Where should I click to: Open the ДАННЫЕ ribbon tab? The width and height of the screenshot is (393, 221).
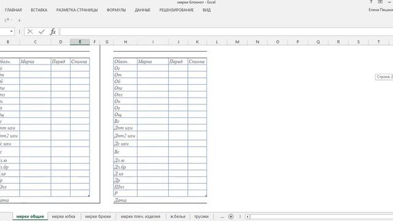click(x=142, y=10)
